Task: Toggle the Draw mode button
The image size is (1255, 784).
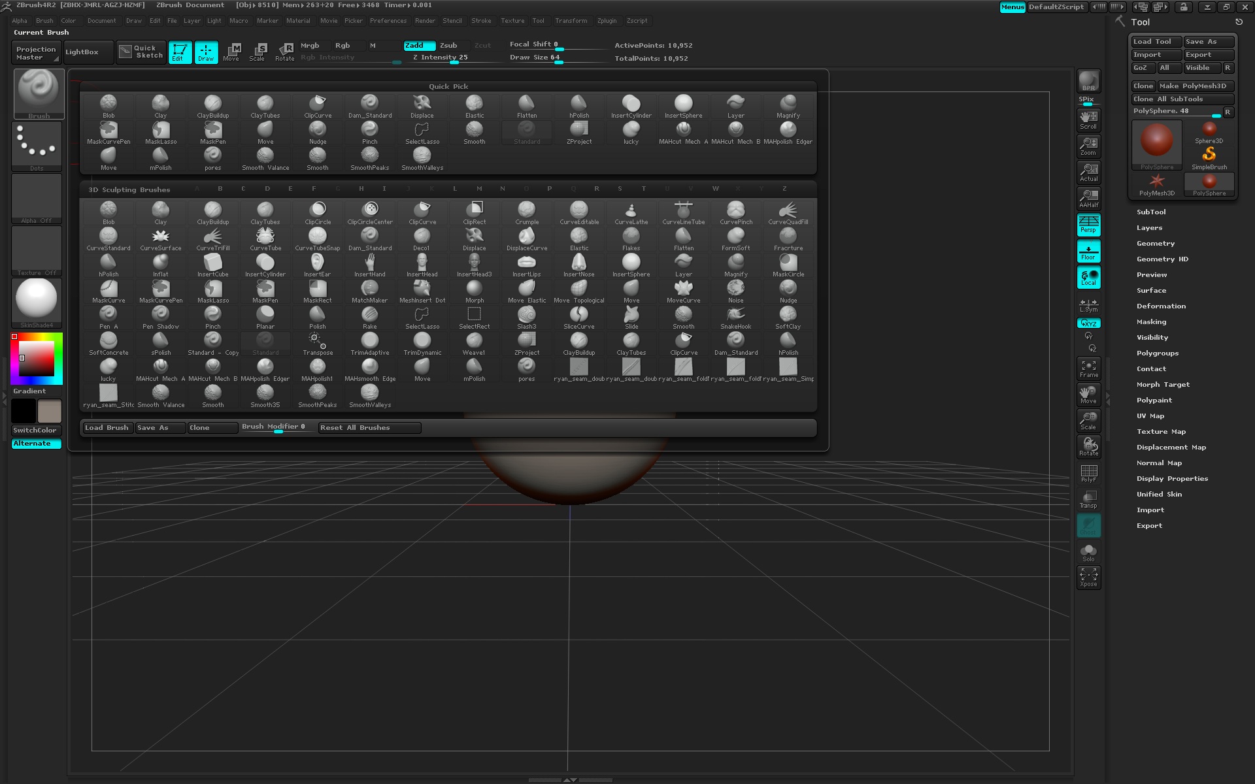Action: coord(206,52)
